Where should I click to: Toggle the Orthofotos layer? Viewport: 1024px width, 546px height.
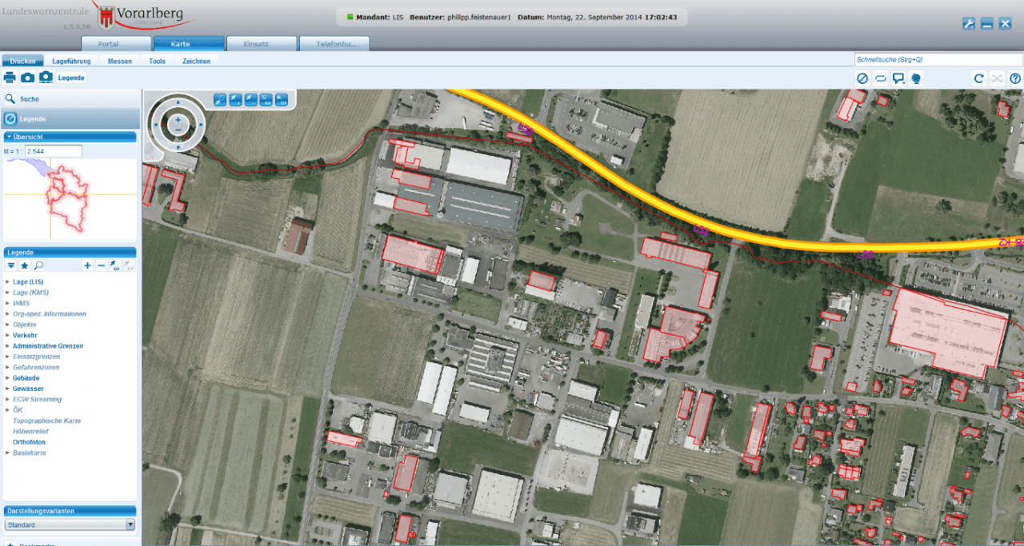click(x=29, y=442)
